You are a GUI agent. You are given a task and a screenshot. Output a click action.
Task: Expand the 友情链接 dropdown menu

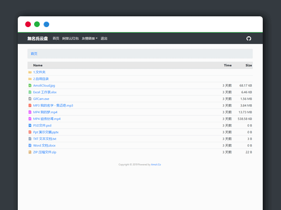pyautogui.click(x=89, y=38)
